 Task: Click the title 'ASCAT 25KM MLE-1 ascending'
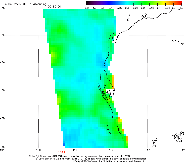pyautogui.click(x=26, y=4)
